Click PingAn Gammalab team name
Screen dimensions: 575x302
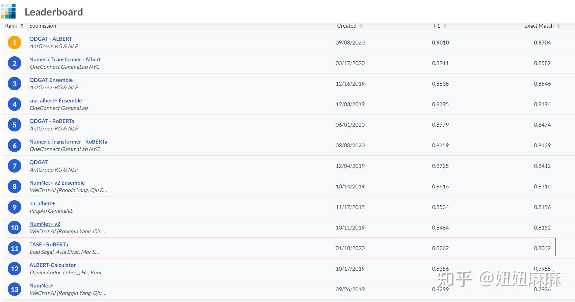[51, 211]
